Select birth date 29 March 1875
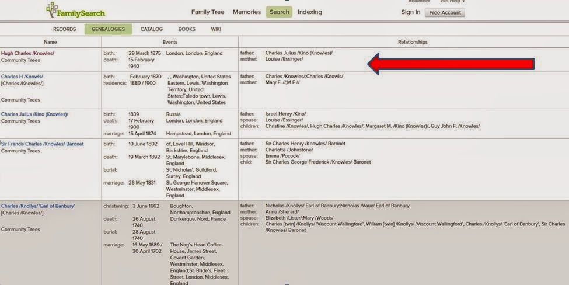The height and width of the screenshot is (285, 569). pyautogui.click(x=145, y=53)
